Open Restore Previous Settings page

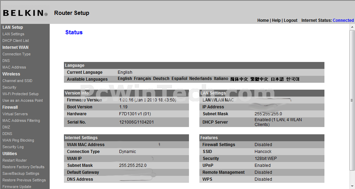[x=24, y=180]
